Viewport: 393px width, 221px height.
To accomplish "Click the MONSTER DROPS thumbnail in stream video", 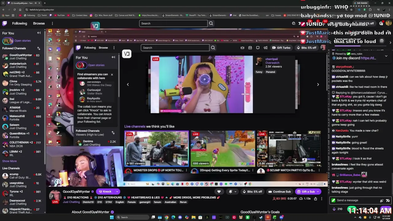I will click(156, 149).
